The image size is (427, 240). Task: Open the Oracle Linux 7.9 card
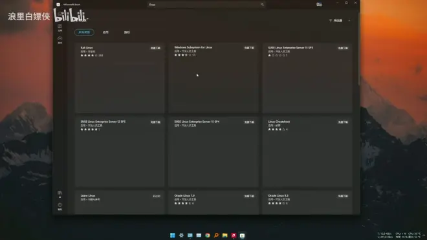[213, 202]
